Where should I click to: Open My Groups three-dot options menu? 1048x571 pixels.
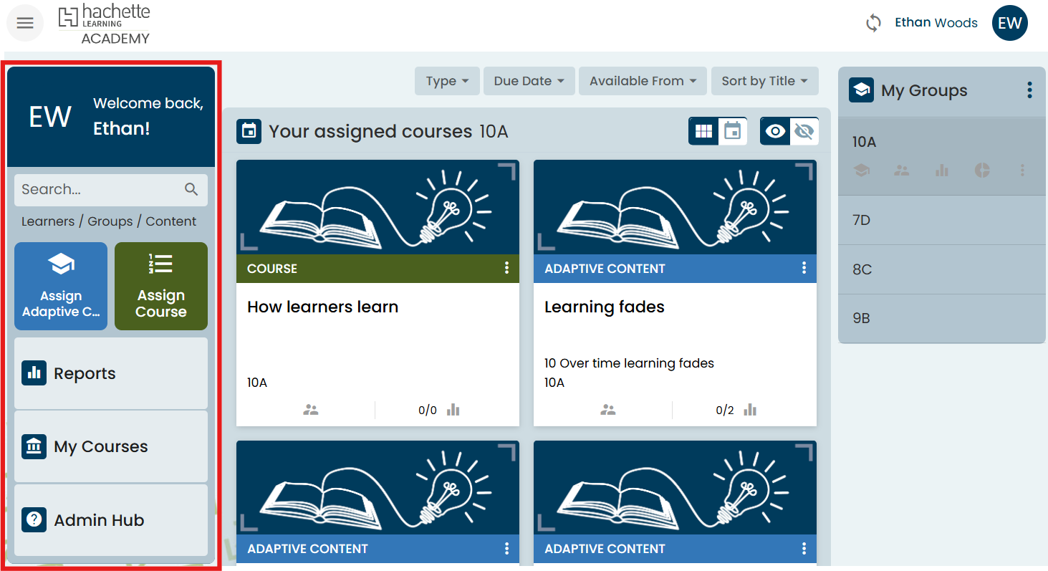1029,90
